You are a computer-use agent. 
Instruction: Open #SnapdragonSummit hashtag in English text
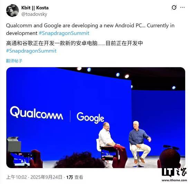point(64,33)
